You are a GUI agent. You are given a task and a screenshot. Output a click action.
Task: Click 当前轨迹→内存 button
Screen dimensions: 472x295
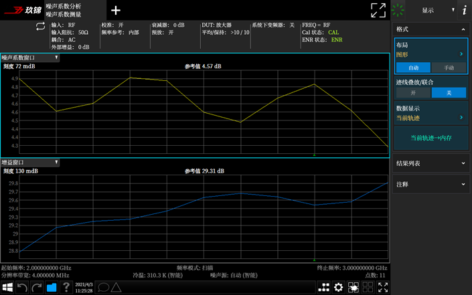pos(431,138)
